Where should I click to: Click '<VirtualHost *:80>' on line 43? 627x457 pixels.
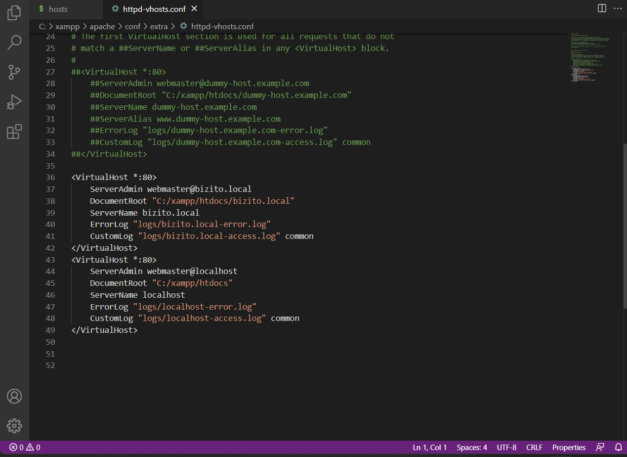coord(114,260)
